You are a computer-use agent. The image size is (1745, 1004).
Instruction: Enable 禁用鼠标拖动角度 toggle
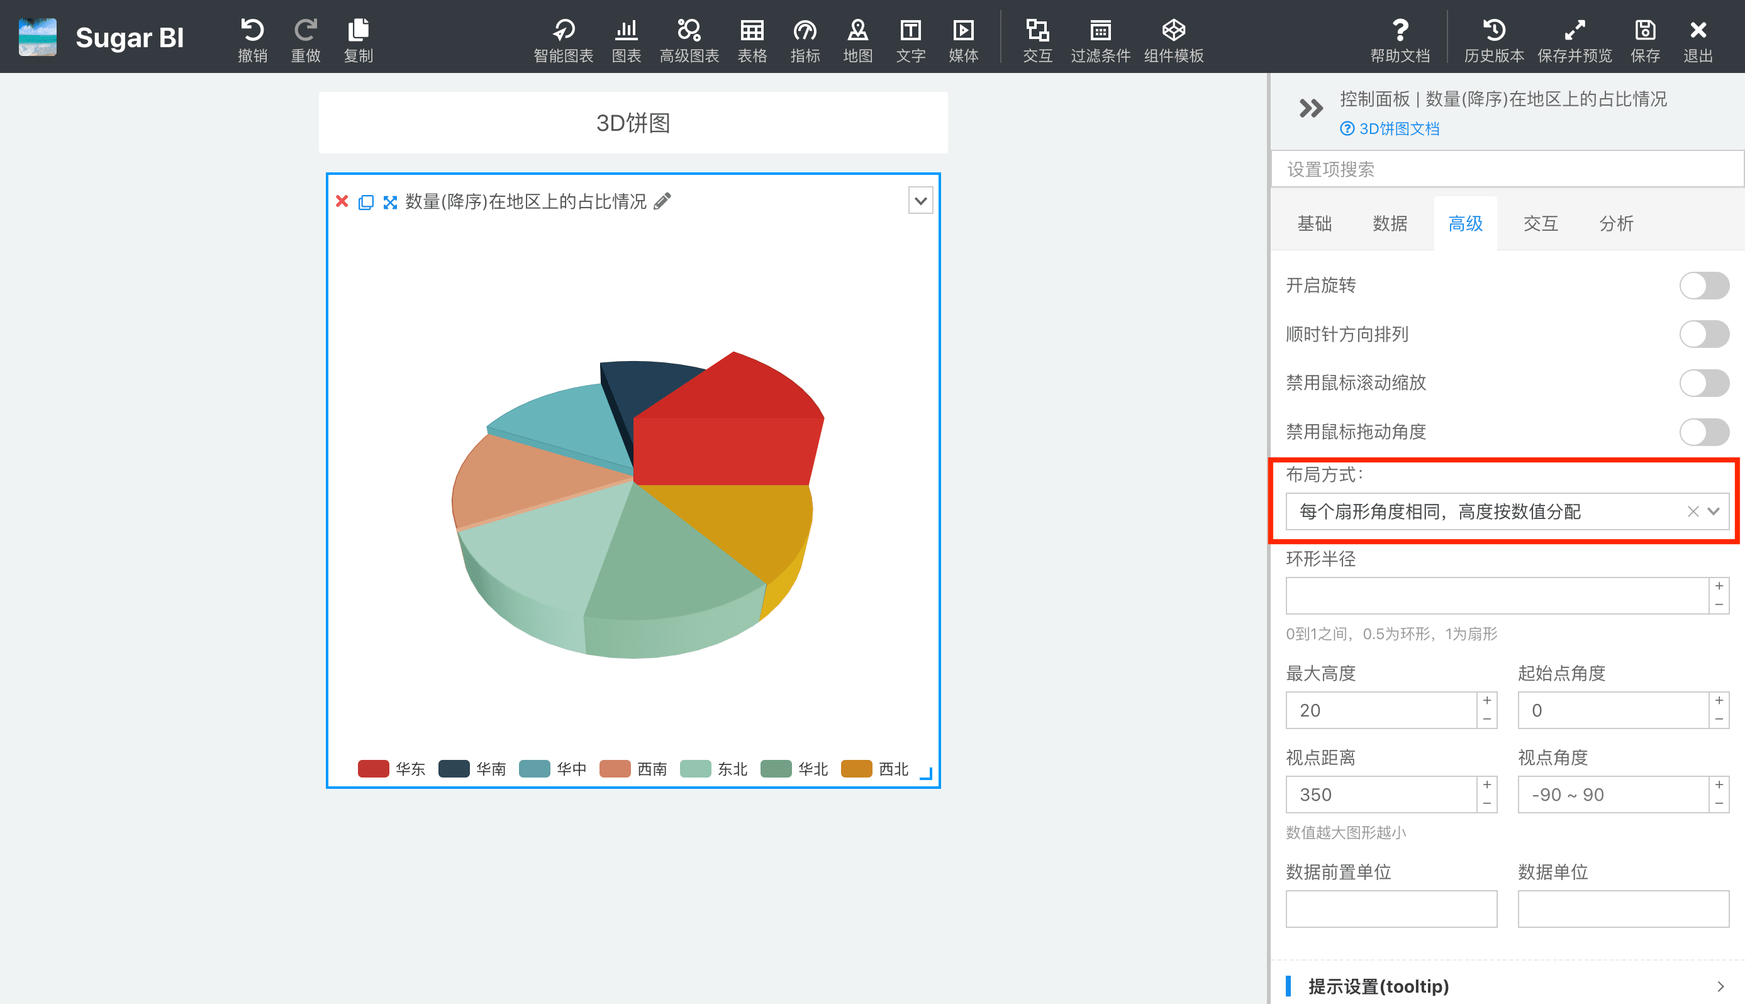pos(1704,432)
